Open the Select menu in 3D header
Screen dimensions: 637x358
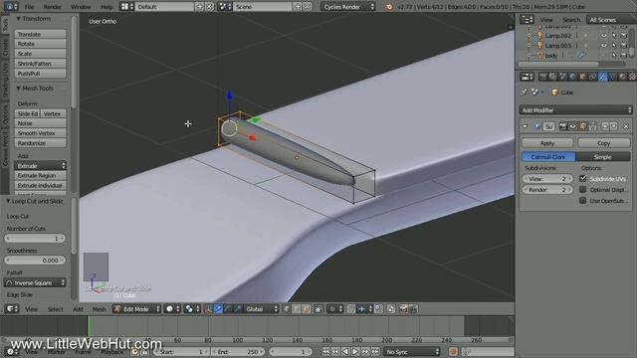[56, 309]
